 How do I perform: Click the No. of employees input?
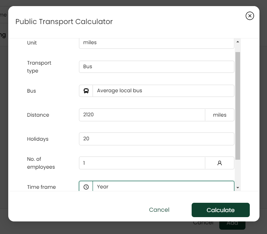click(142, 163)
